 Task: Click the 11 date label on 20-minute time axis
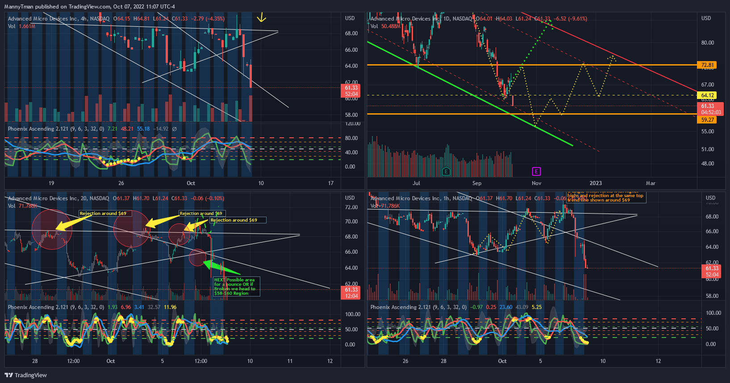(290, 361)
